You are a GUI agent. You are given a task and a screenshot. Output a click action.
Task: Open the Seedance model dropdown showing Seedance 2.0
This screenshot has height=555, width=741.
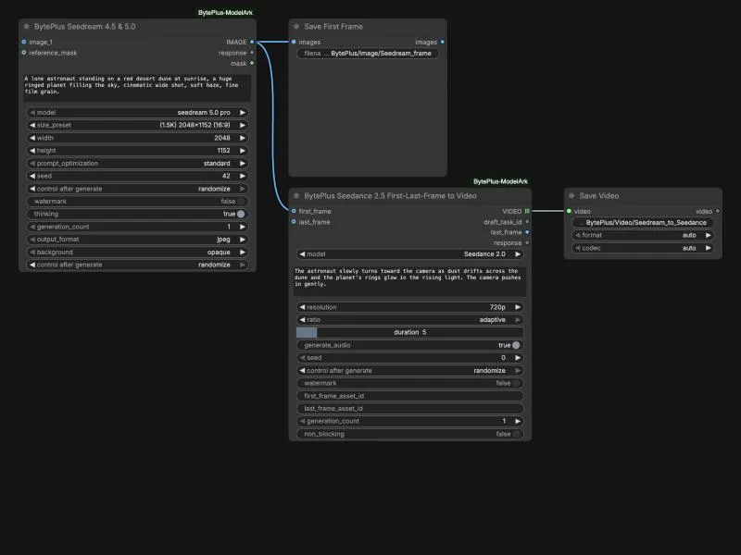pos(410,253)
